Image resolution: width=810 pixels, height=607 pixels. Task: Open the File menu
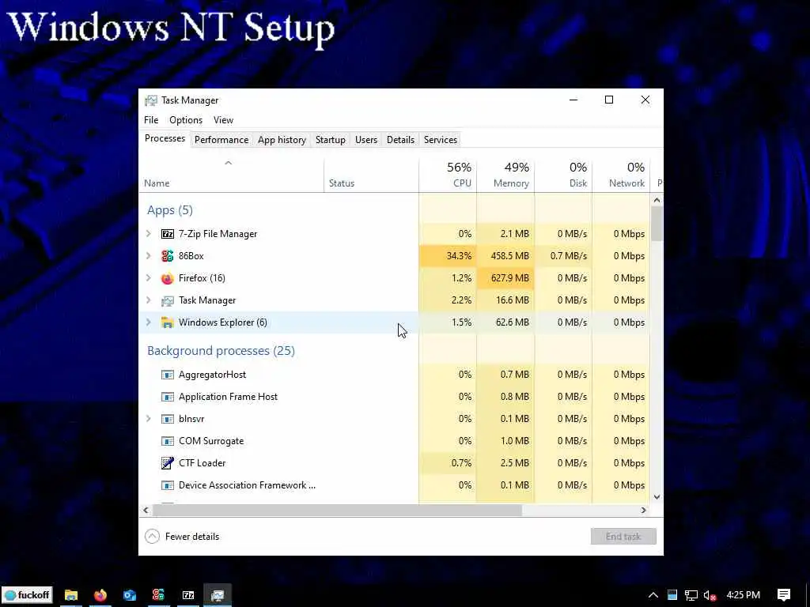[x=151, y=120]
